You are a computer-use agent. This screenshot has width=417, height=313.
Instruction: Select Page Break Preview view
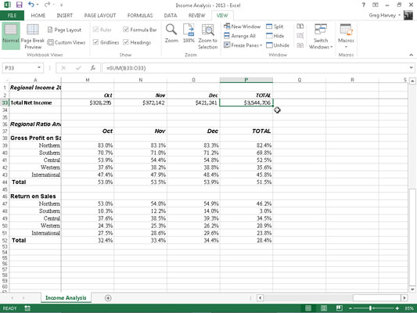32,37
